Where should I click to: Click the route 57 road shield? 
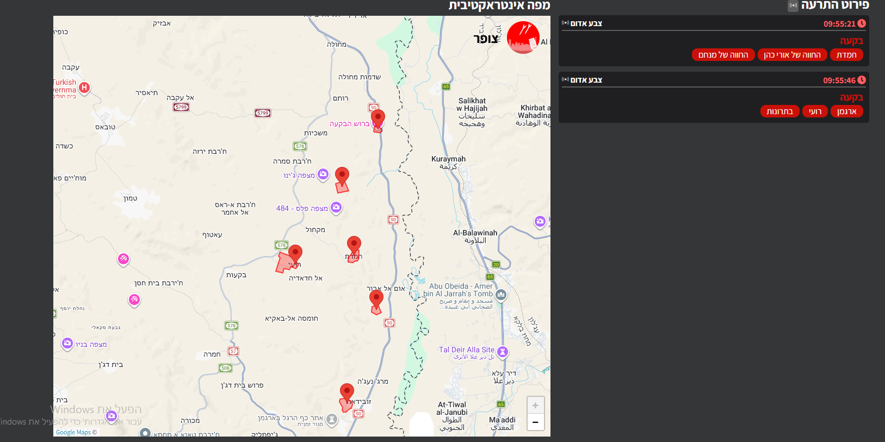[233, 351]
